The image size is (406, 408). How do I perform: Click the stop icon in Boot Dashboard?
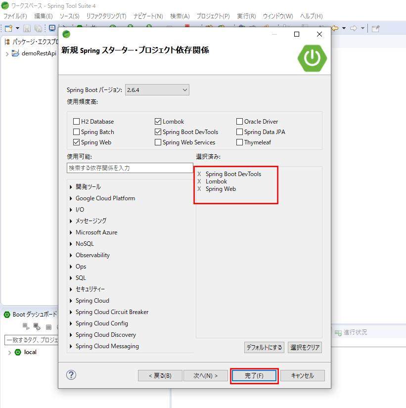48,327
